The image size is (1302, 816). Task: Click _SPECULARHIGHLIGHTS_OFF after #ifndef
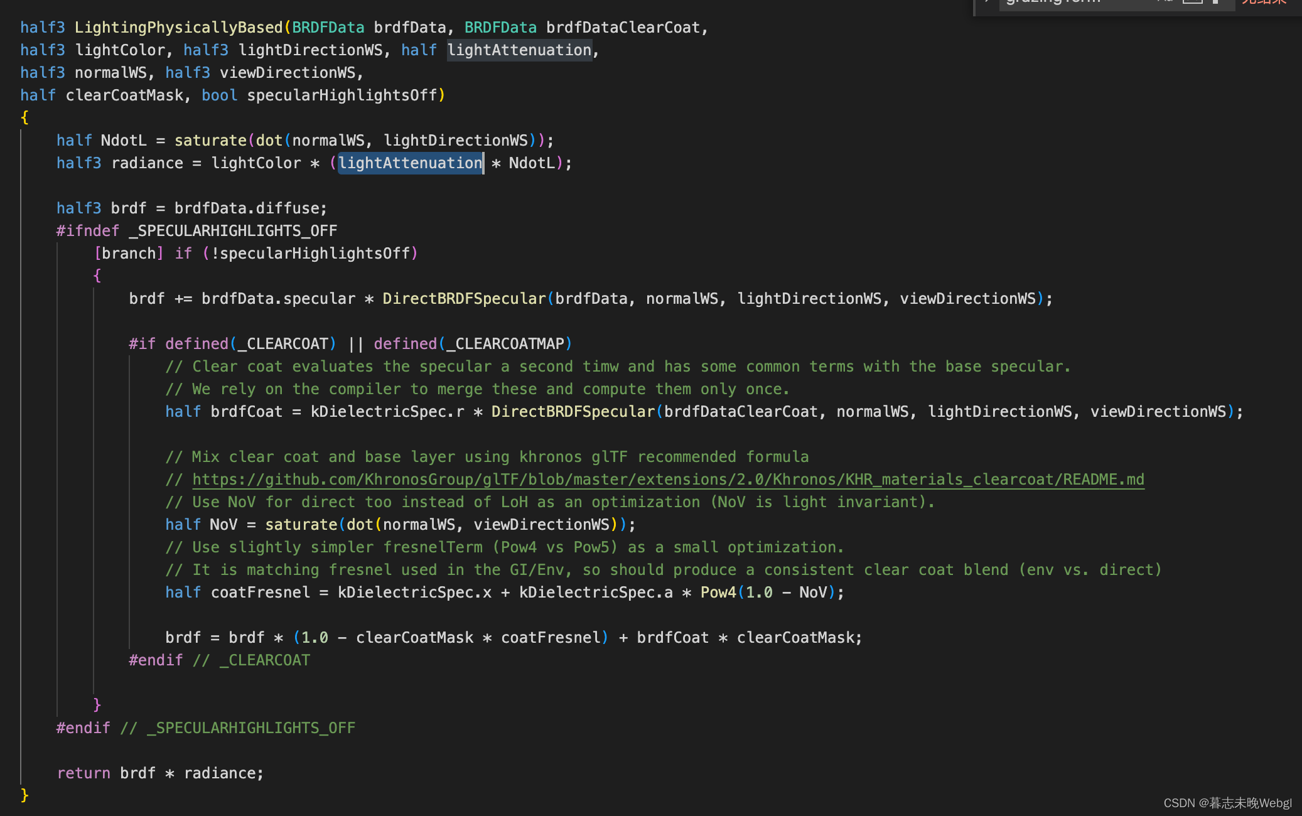pyautogui.click(x=233, y=231)
